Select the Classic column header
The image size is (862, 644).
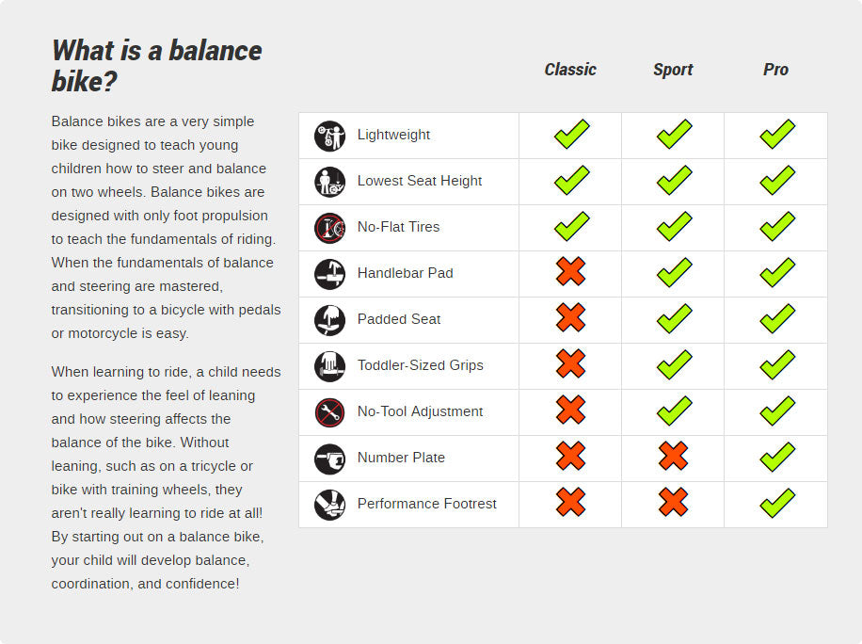570,70
